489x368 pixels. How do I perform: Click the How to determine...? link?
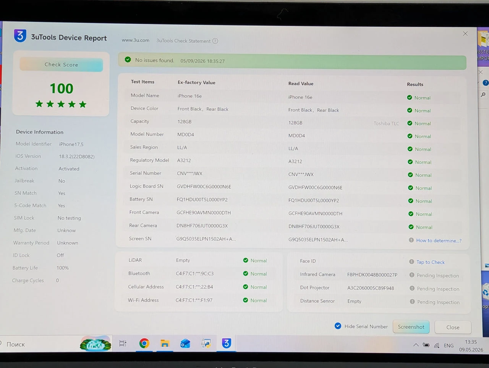tap(439, 240)
